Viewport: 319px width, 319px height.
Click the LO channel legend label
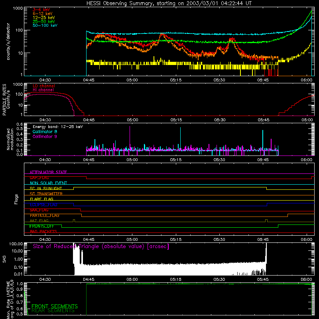coord(44,86)
